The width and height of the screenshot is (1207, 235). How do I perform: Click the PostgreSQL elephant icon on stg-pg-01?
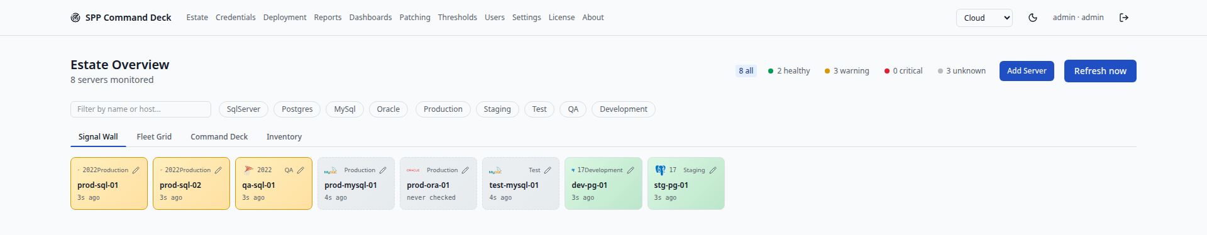pyautogui.click(x=660, y=170)
